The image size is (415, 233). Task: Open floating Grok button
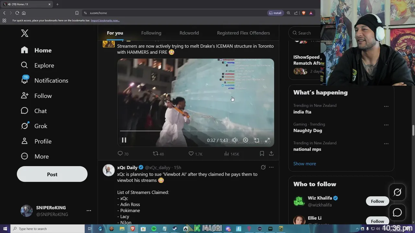397,193
